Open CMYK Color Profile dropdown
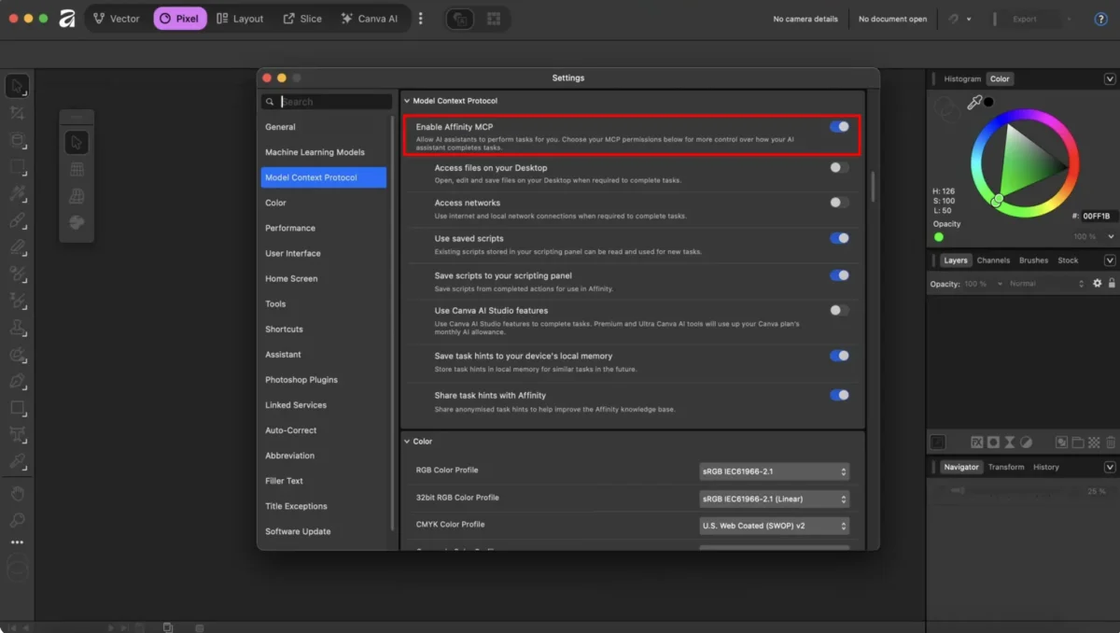Screen dimensions: 1120x633 tap(774, 526)
